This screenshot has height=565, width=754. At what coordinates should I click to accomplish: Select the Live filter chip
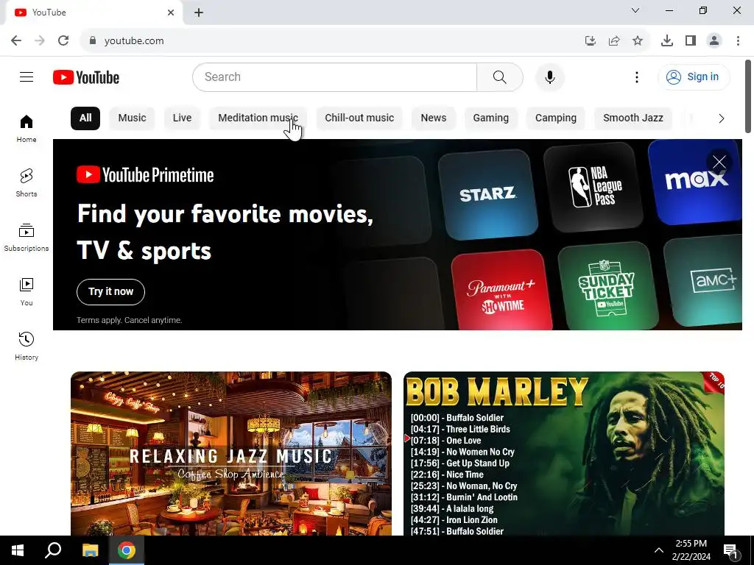coord(183,118)
